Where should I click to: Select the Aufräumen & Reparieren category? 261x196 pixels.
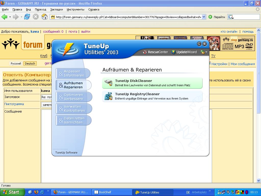(x=73, y=85)
